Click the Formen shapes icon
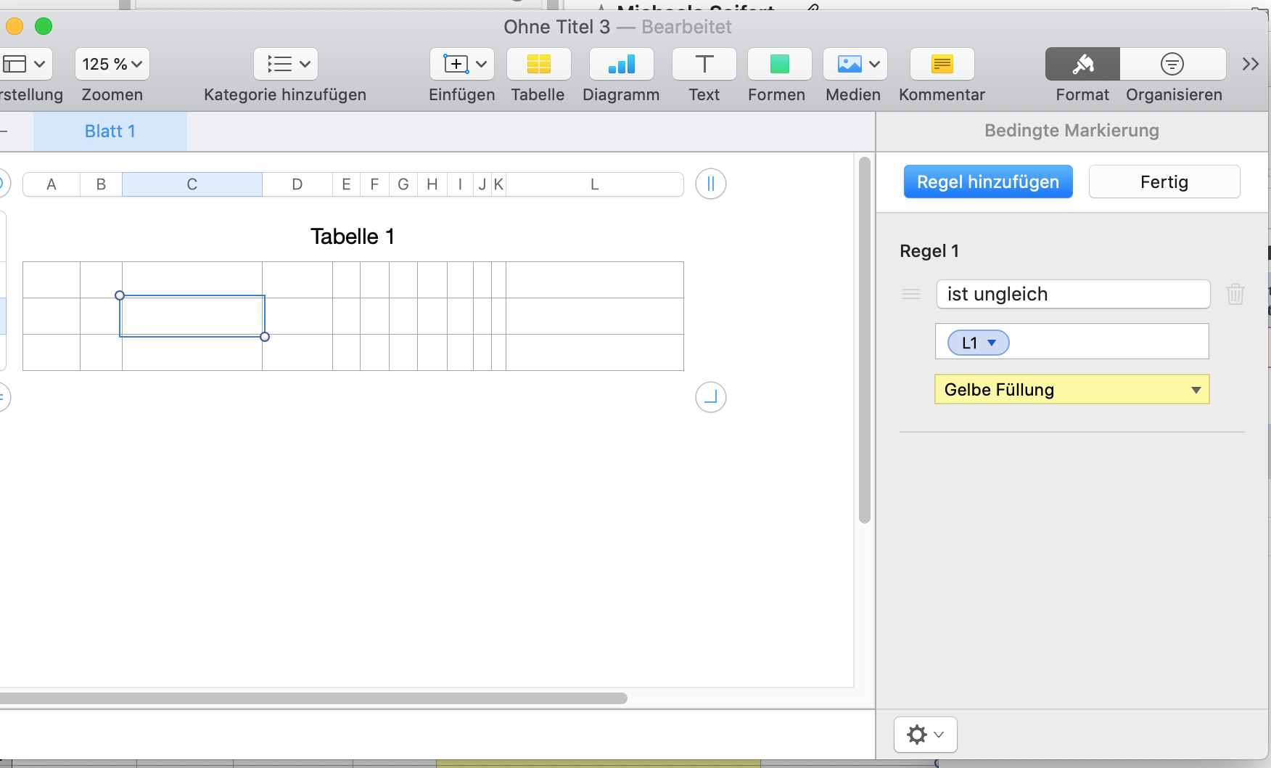This screenshot has height=768, width=1271. pyautogui.click(x=779, y=65)
